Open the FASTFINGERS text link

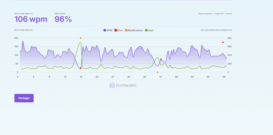tap(126, 85)
